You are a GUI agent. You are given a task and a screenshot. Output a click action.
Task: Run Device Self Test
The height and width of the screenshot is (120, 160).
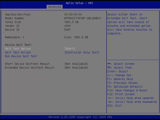pyautogui.click(x=21, y=56)
